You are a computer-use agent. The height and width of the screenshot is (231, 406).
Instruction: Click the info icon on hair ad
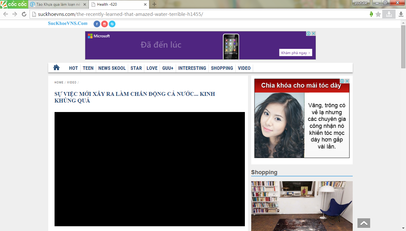[x=342, y=81]
